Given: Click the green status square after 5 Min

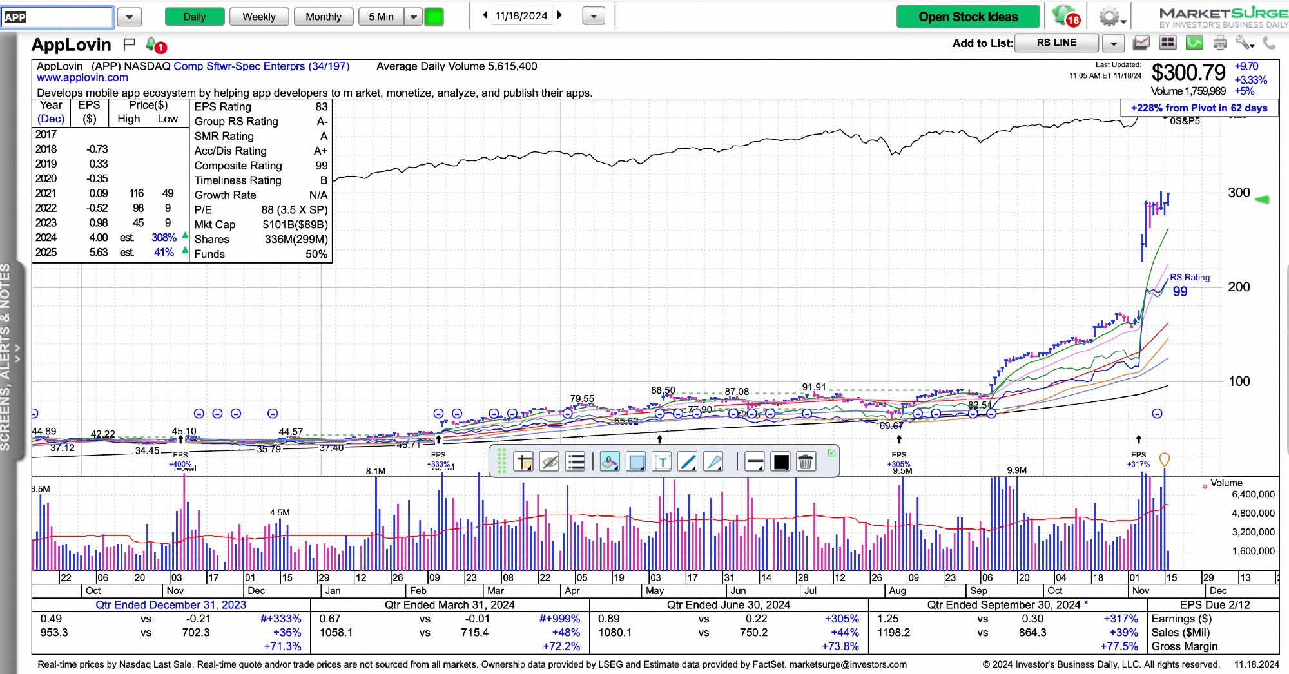Looking at the screenshot, I should pyautogui.click(x=434, y=17).
